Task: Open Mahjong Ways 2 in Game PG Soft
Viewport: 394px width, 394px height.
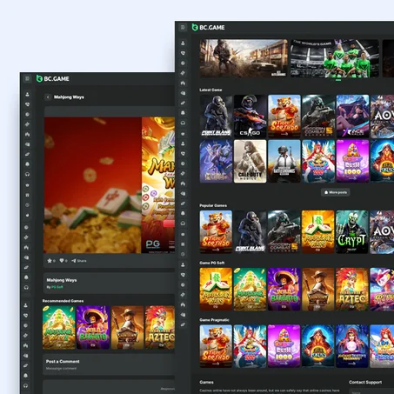Action: pyautogui.click(x=250, y=289)
